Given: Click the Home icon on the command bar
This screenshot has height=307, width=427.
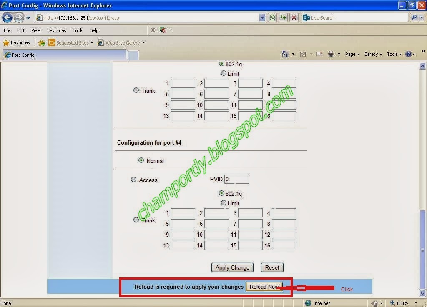Looking at the screenshot, I should (x=285, y=54).
